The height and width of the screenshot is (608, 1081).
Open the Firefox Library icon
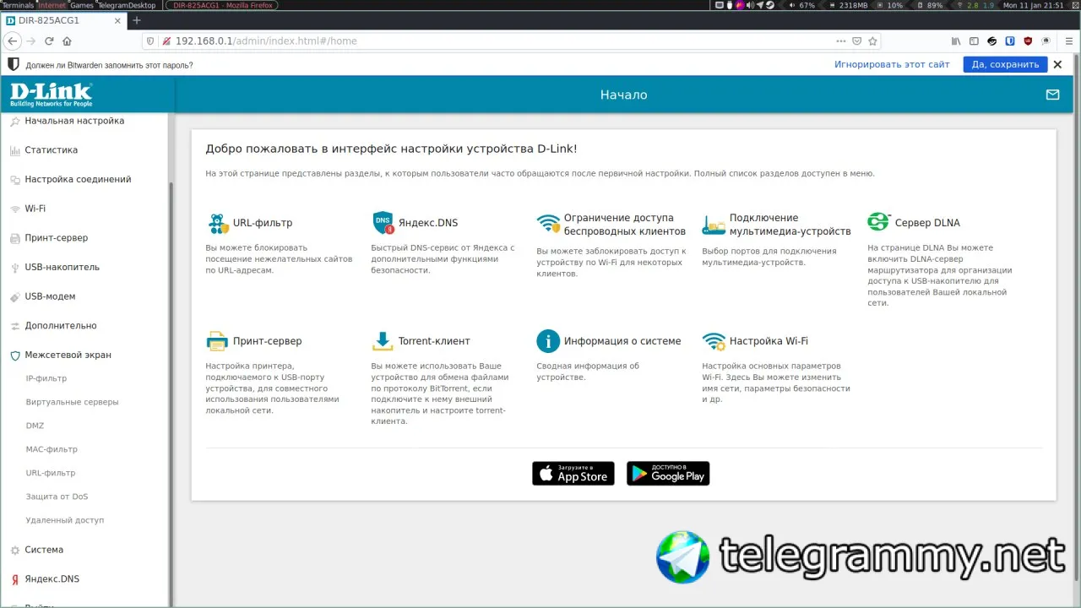click(x=956, y=41)
